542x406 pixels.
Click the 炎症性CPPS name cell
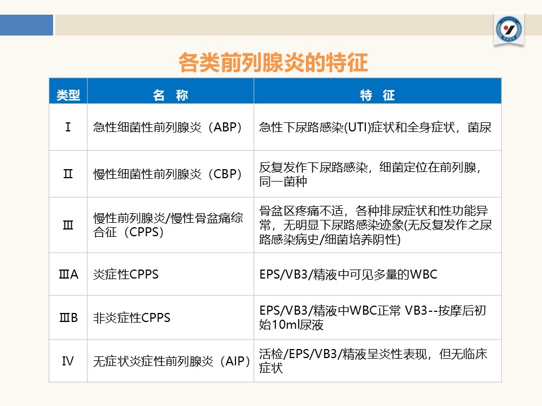coord(171,274)
